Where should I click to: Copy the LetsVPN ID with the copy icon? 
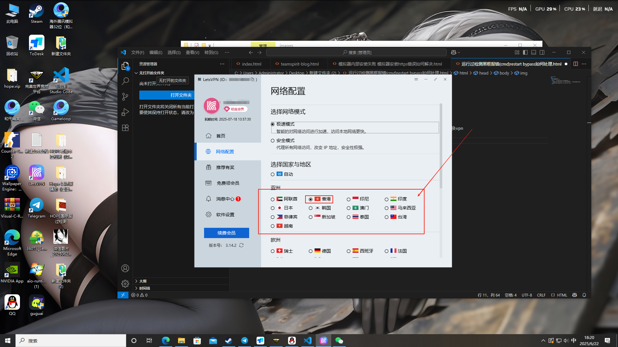pos(253,79)
